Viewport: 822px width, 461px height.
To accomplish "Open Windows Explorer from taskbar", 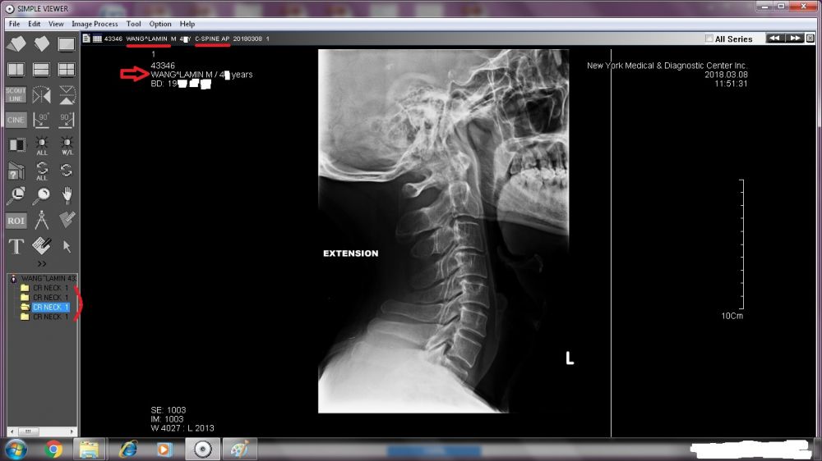I will (x=89, y=449).
